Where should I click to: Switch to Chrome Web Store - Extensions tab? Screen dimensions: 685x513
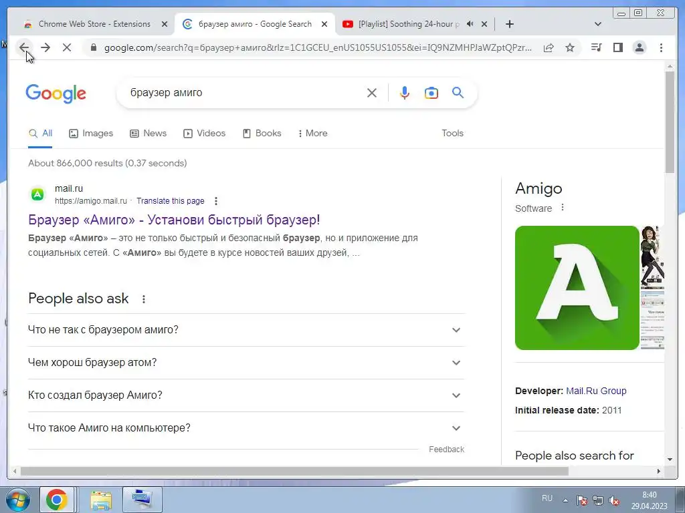point(94,24)
